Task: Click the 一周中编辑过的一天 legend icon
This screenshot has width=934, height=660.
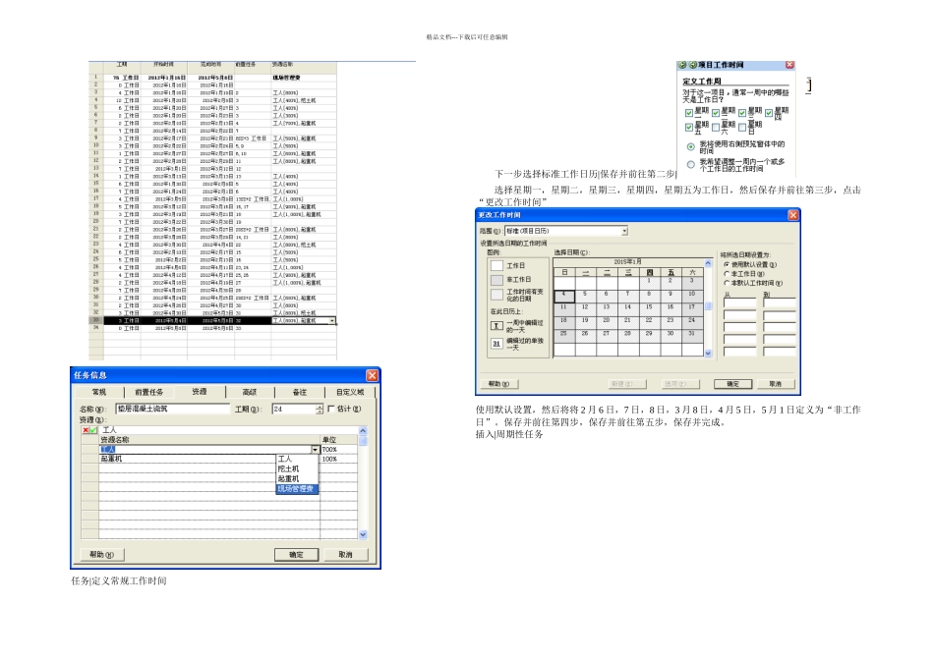Action: click(496, 325)
